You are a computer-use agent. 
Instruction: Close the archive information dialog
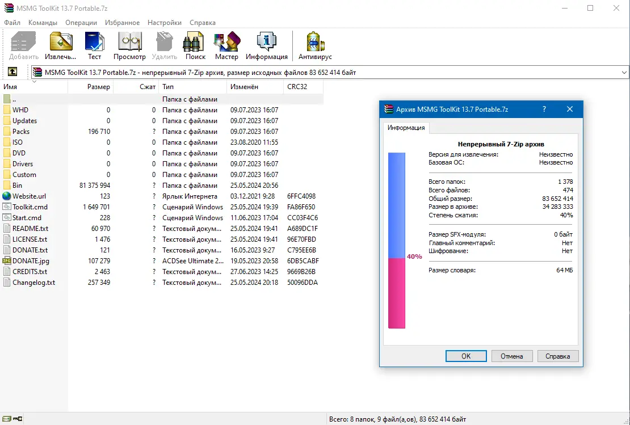coord(570,110)
